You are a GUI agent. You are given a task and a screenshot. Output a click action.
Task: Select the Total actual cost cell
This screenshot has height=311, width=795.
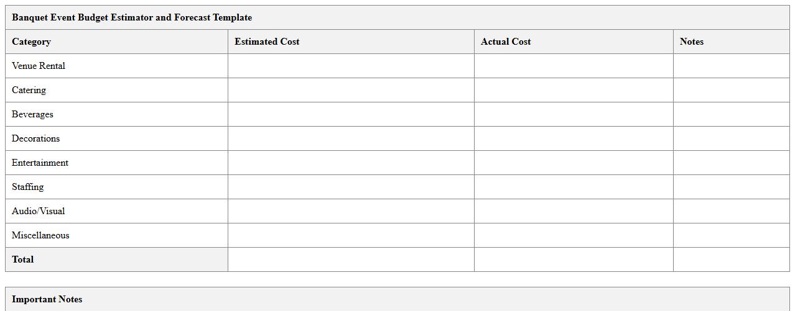(573, 259)
